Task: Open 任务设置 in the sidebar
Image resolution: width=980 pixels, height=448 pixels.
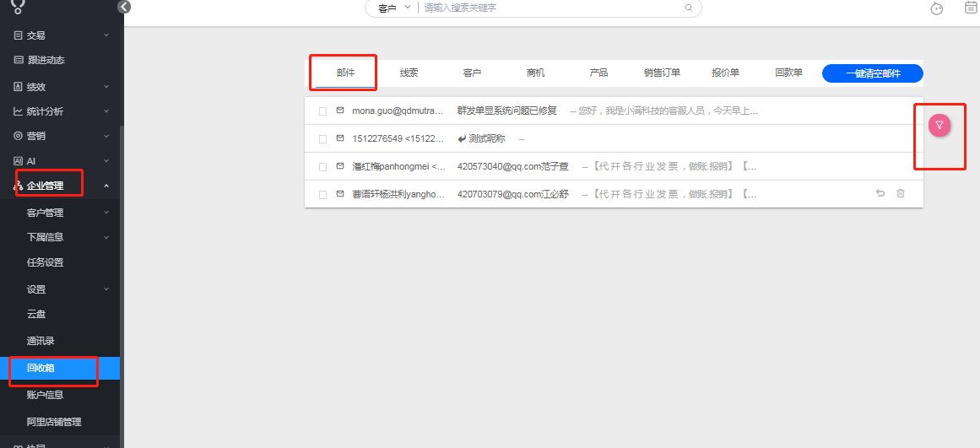Action: pos(45,262)
